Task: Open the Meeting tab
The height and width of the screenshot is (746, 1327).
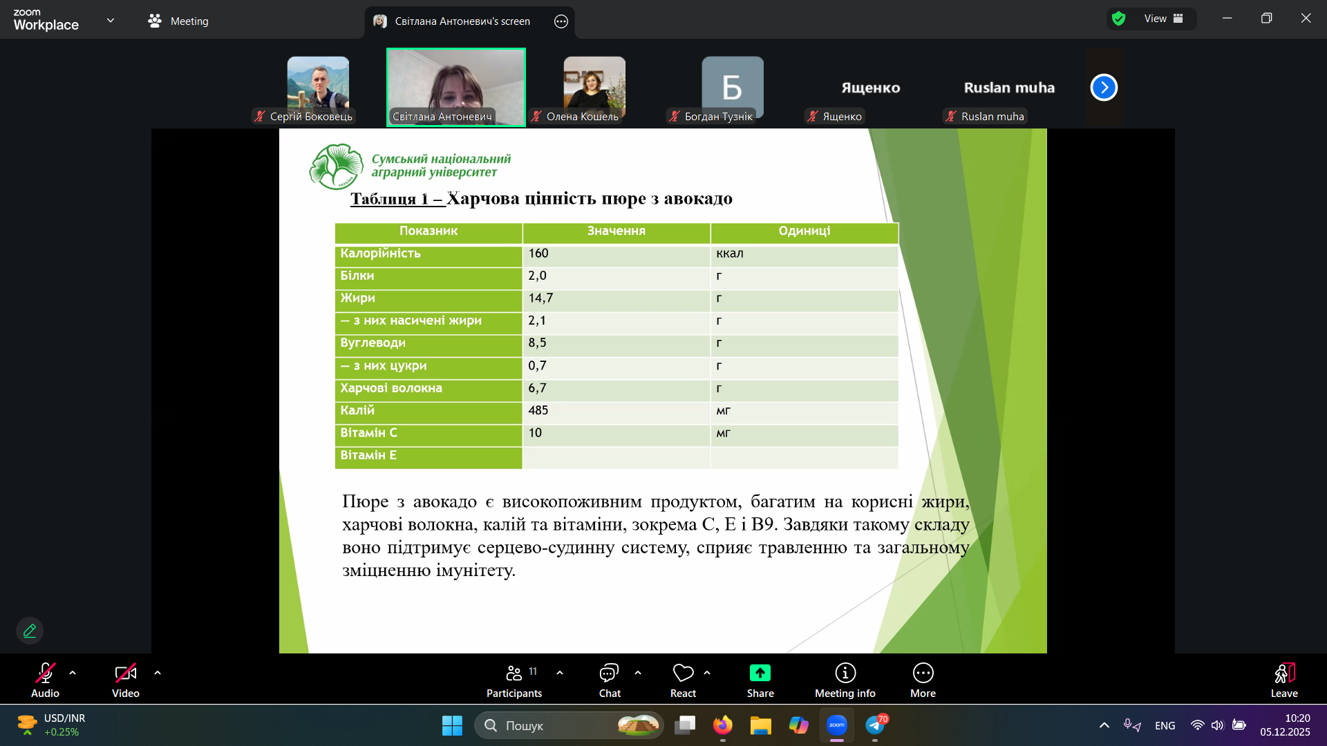Action: tap(178, 21)
